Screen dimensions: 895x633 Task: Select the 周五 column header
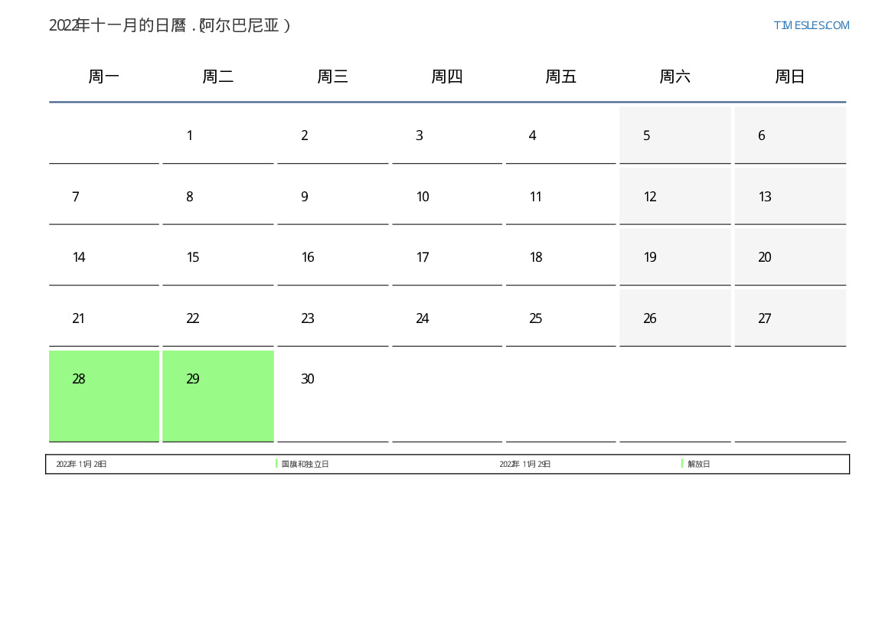coord(560,77)
